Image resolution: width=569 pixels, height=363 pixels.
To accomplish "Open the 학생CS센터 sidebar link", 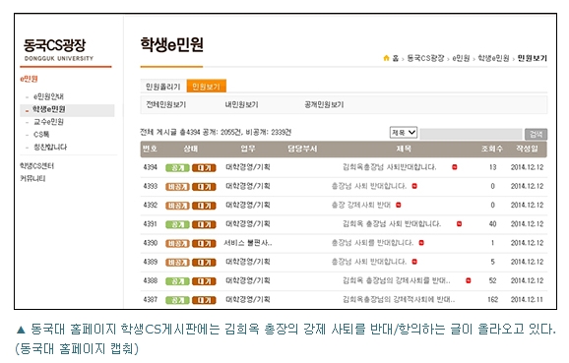I will [36, 166].
